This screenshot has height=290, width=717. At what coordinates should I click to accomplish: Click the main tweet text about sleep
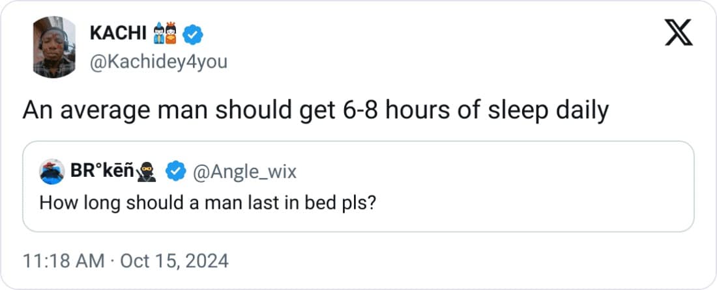point(315,111)
